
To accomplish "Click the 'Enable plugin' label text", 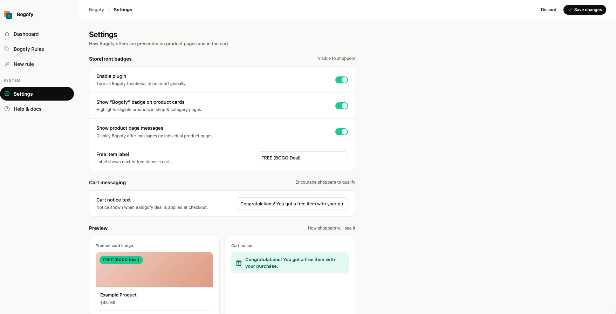I will click(x=111, y=76).
